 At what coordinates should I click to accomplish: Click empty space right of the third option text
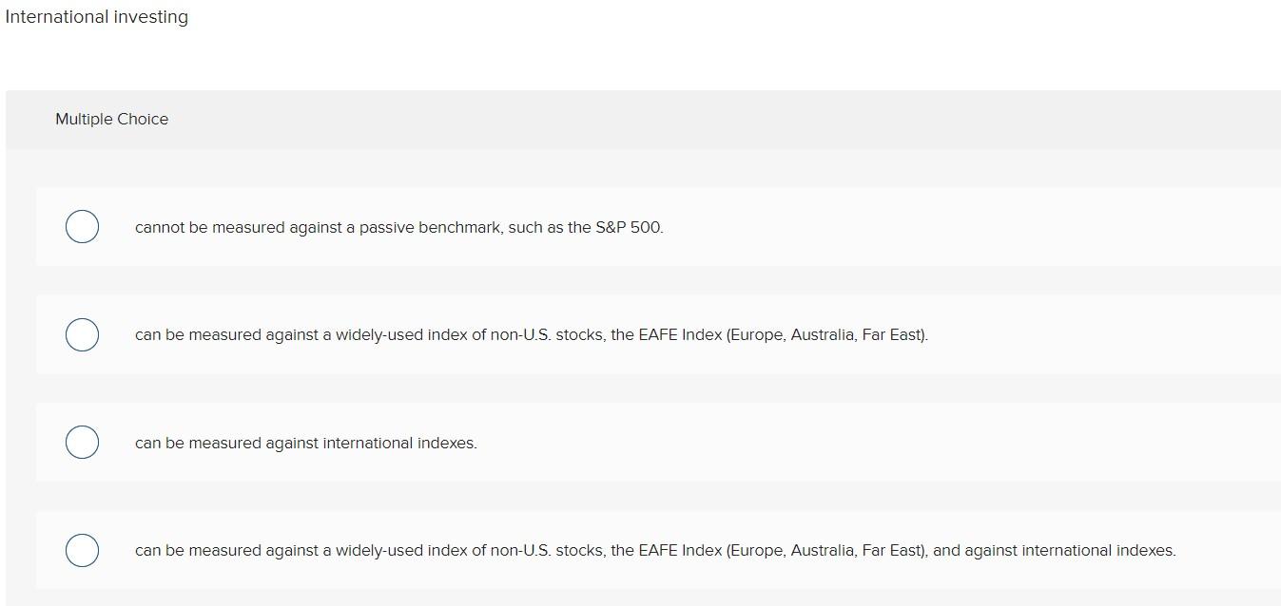(856, 443)
